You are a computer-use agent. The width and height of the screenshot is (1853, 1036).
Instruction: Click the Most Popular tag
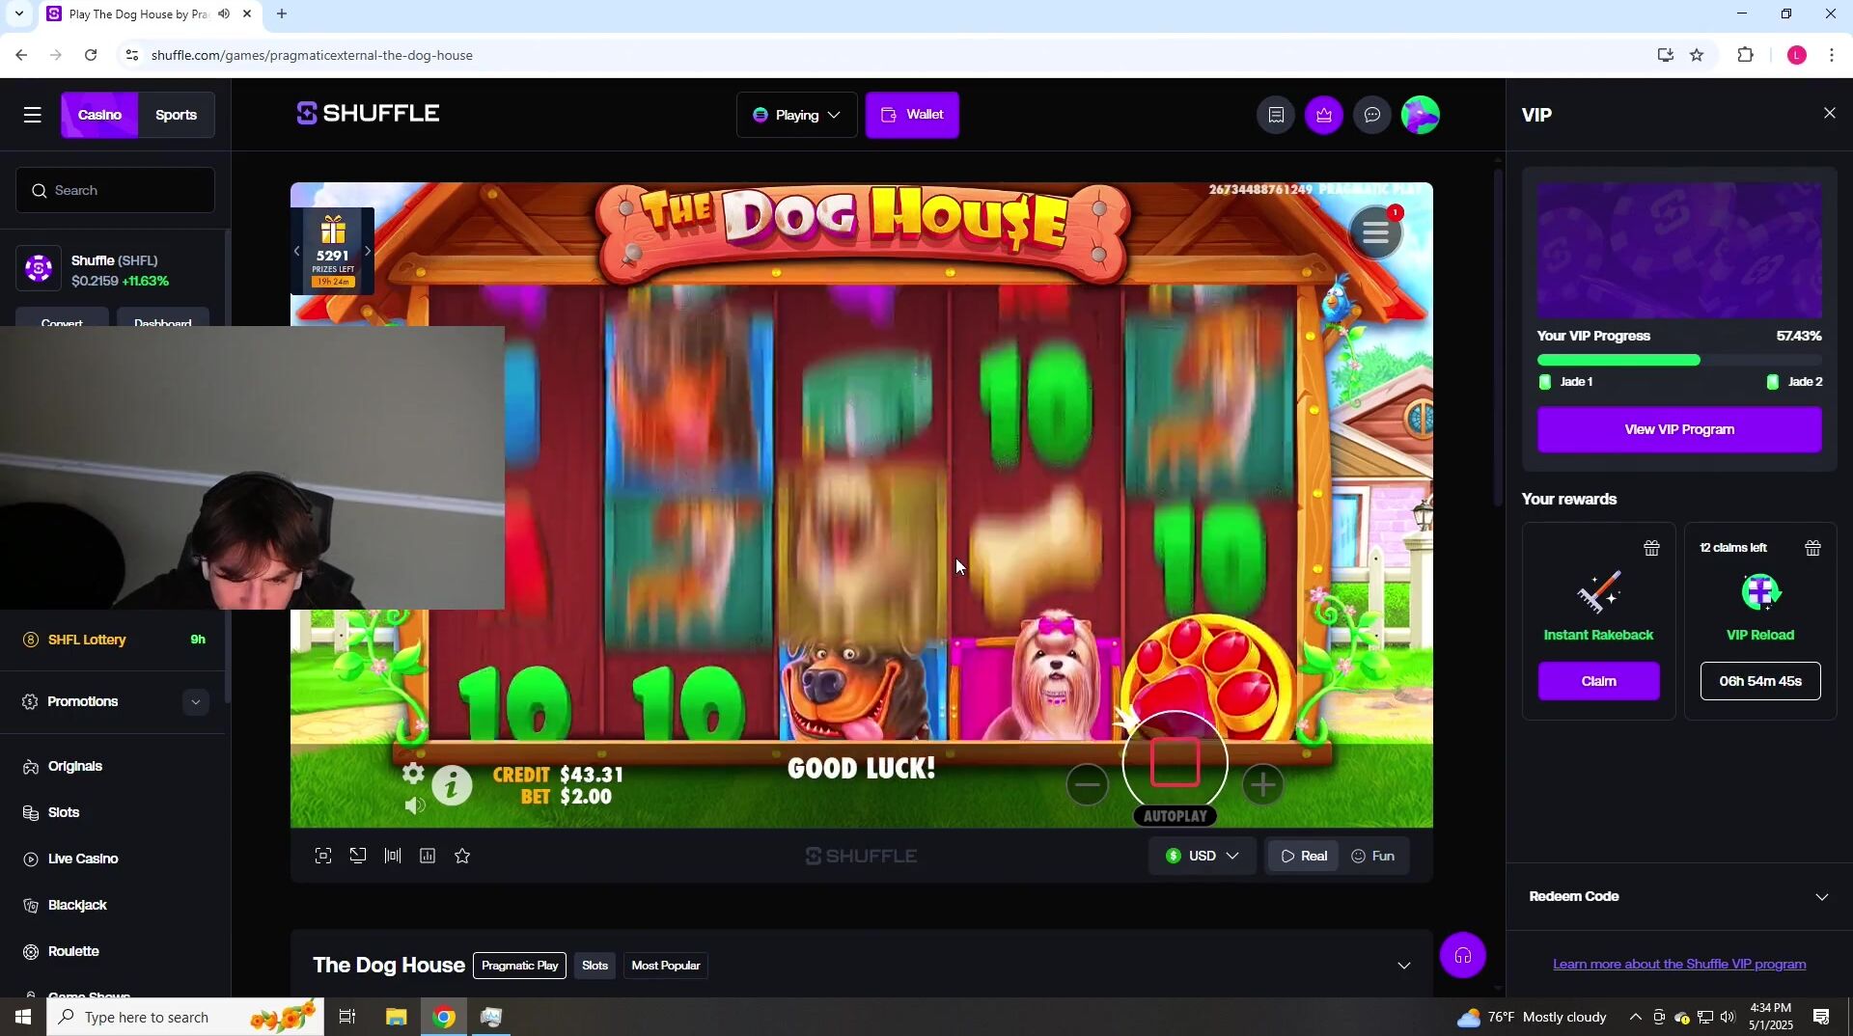tap(666, 966)
